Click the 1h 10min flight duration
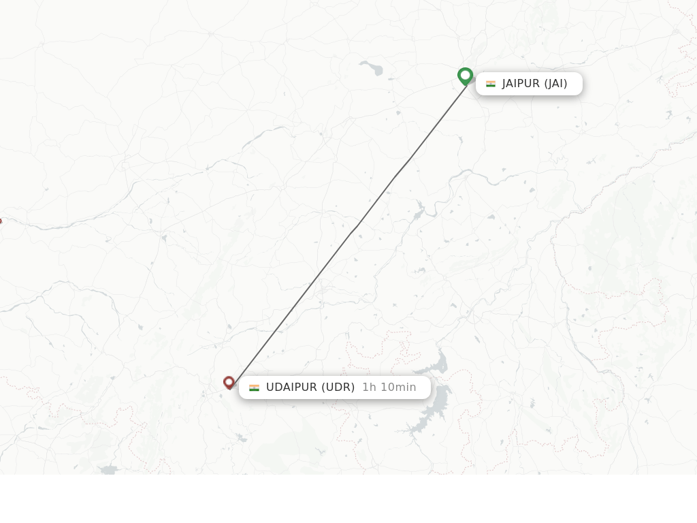The height and width of the screenshot is (523, 697). tap(389, 387)
